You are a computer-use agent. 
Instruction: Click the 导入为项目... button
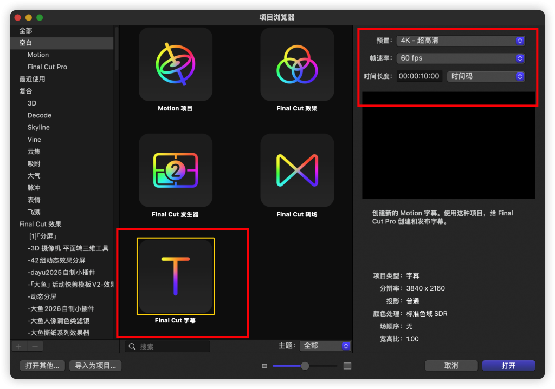pyautogui.click(x=95, y=366)
